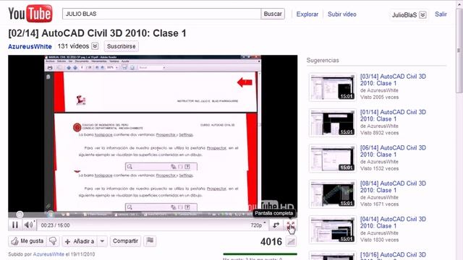This screenshot has height=260, width=463.
Task: Click the 00:23 / 15:00 time display
Action: click(55, 225)
